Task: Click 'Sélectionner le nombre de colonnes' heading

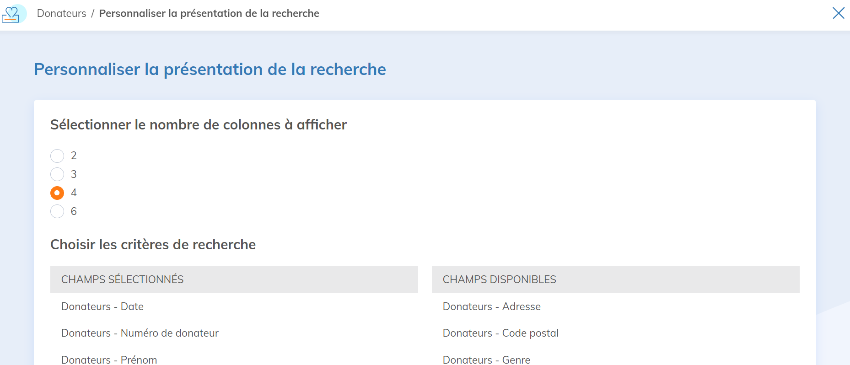Action: [x=199, y=125]
